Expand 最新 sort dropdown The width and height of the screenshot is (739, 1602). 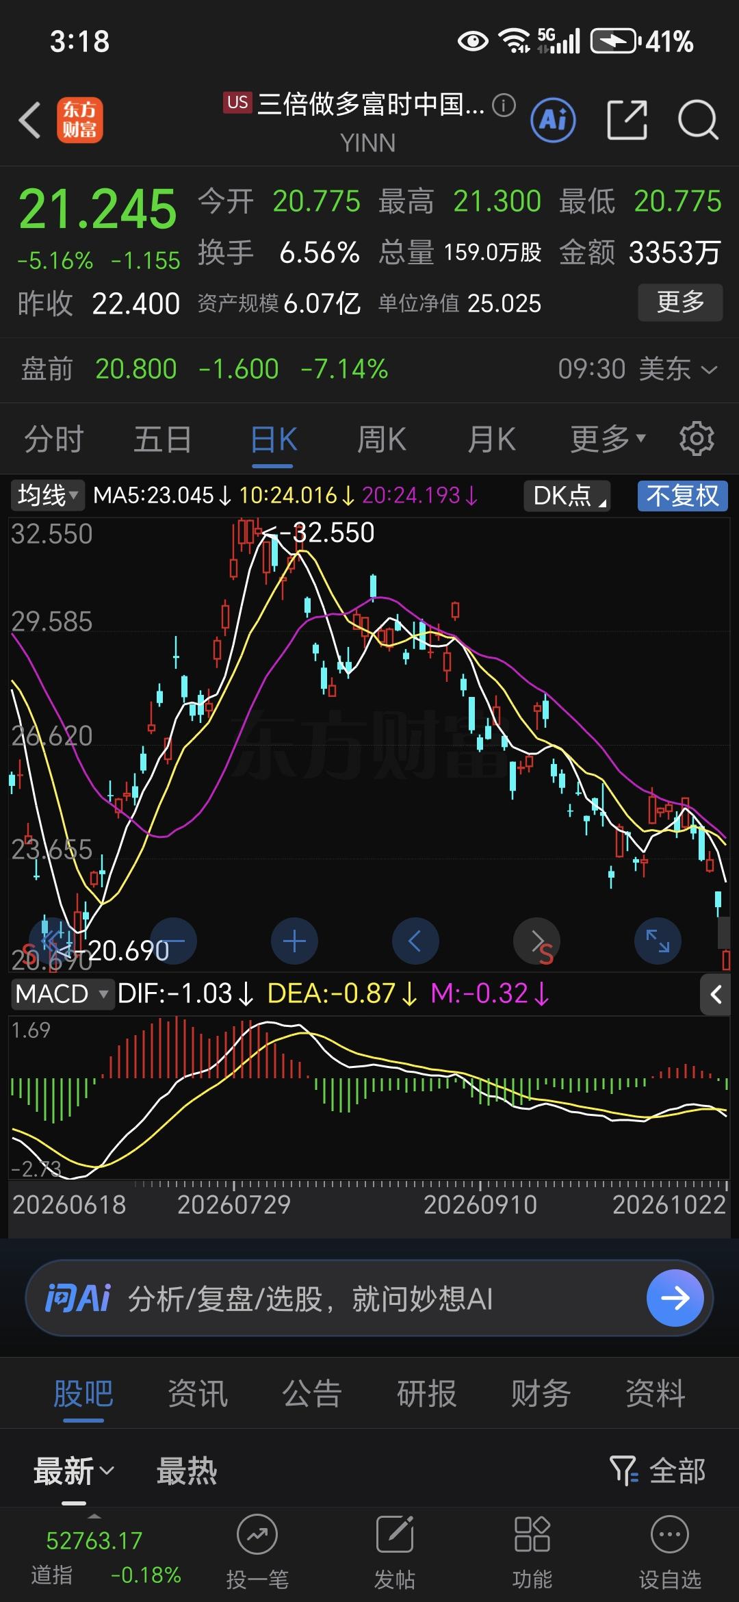point(75,1471)
